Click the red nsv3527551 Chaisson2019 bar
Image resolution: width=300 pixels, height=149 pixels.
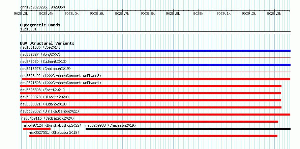click(x=153, y=136)
